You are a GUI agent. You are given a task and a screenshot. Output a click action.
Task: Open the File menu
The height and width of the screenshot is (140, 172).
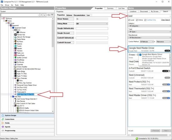click(x=2, y=5)
